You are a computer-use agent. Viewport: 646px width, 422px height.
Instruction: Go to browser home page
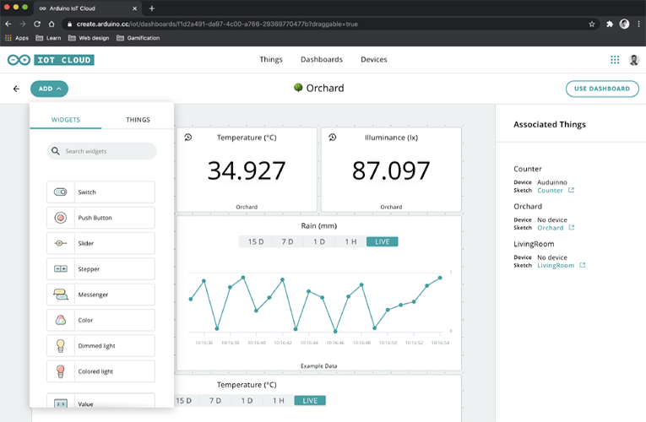point(52,24)
